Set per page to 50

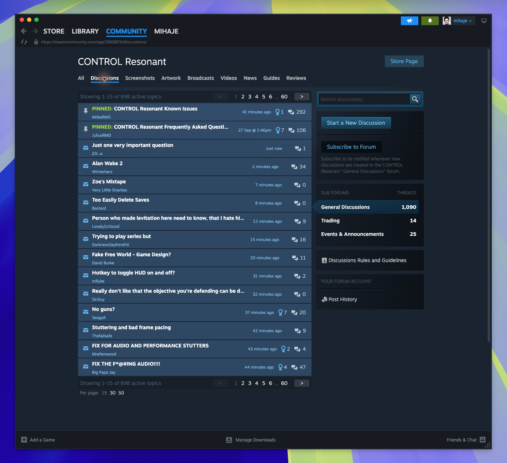[121, 393]
